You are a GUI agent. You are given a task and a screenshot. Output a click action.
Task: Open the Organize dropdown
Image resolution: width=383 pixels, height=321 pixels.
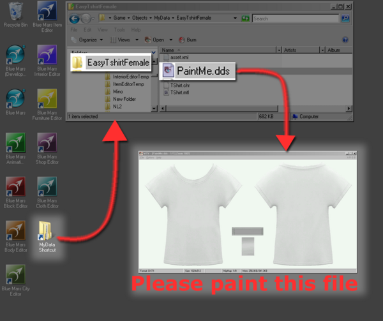click(x=87, y=40)
